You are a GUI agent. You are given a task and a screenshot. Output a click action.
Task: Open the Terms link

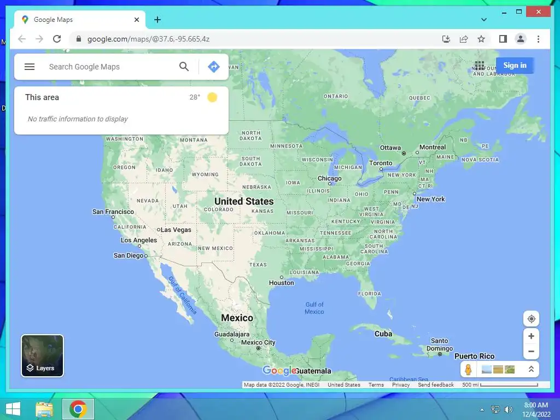point(376,384)
